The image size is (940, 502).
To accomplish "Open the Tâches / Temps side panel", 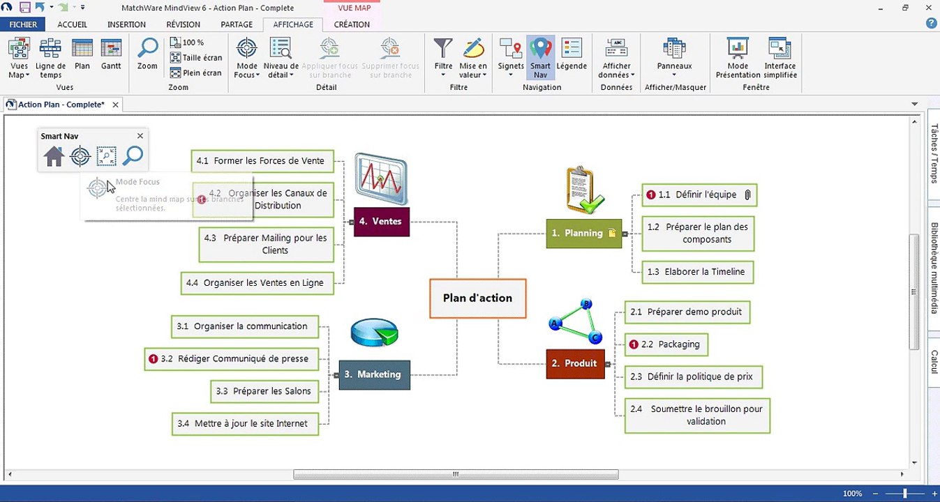I will (x=934, y=154).
